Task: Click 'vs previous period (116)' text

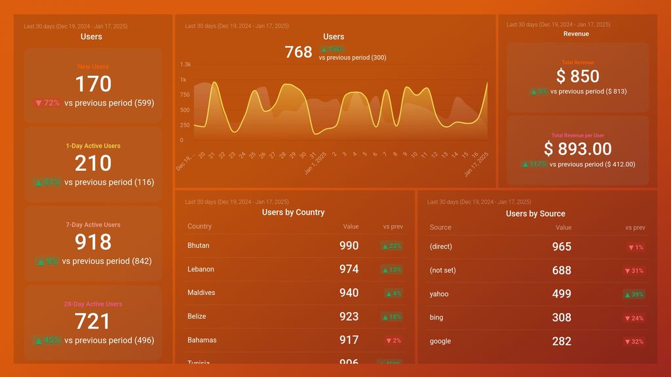Action: [x=109, y=182]
